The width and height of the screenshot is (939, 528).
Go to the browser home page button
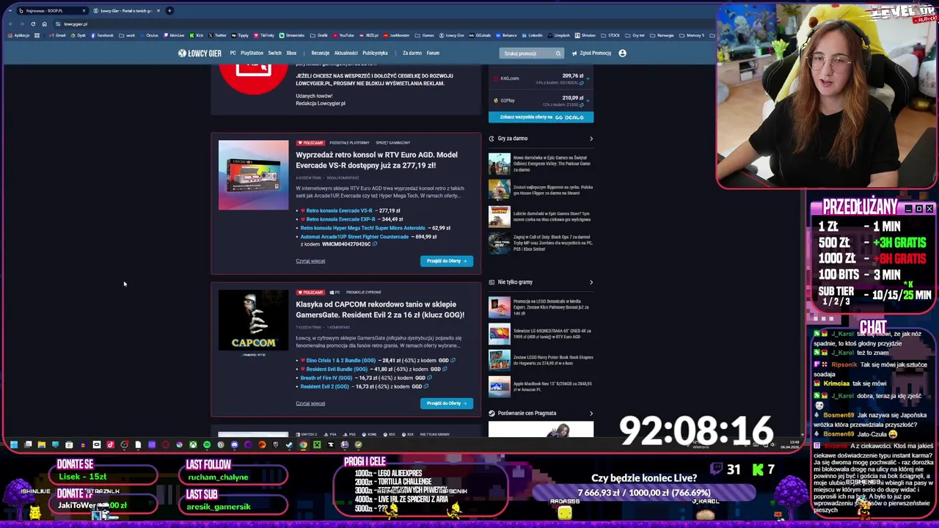click(44, 23)
